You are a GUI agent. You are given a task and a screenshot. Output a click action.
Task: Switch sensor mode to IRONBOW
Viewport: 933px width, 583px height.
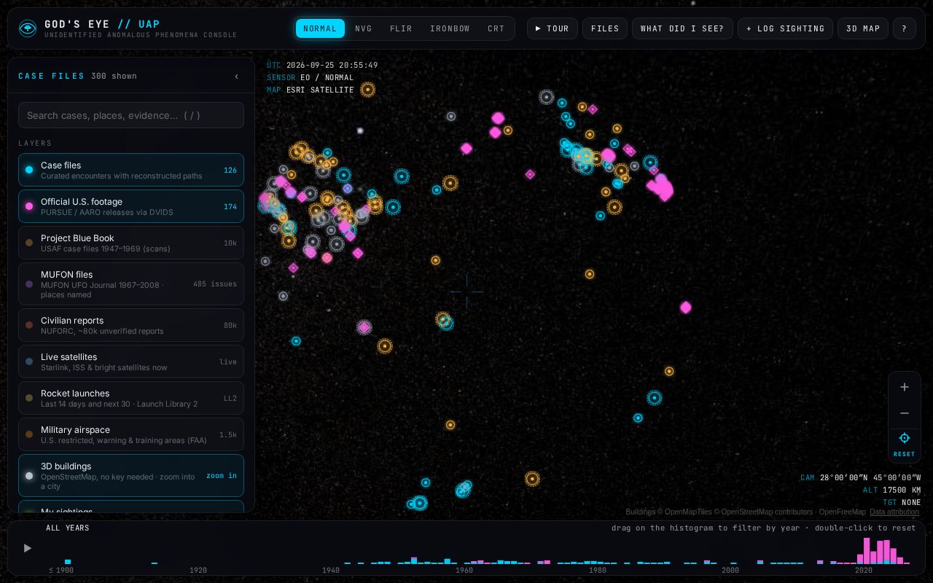click(x=450, y=28)
